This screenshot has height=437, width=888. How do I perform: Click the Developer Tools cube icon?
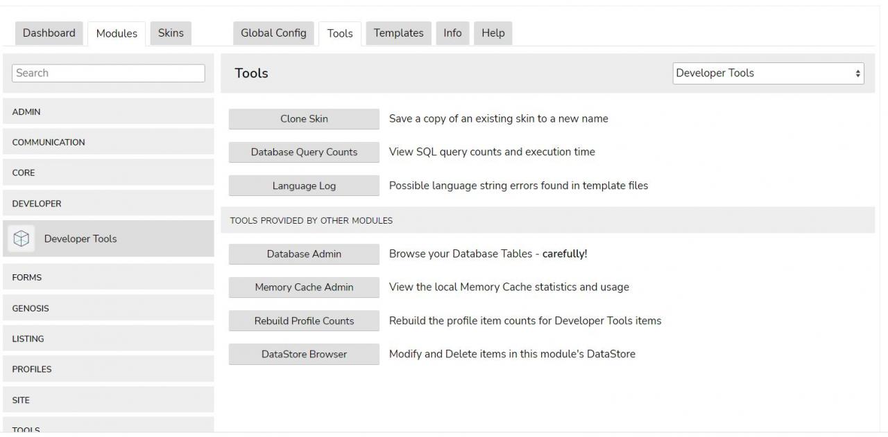pos(22,239)
